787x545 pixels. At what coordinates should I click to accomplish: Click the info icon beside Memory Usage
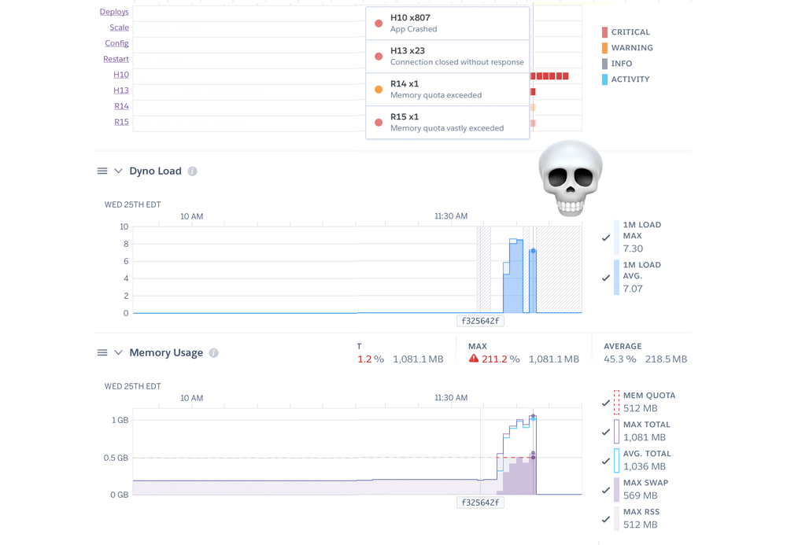click(213, 352)
